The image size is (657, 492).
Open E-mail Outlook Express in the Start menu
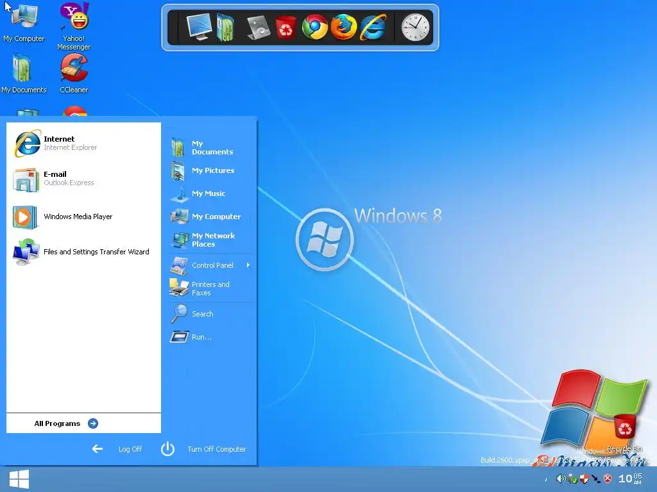83,179
